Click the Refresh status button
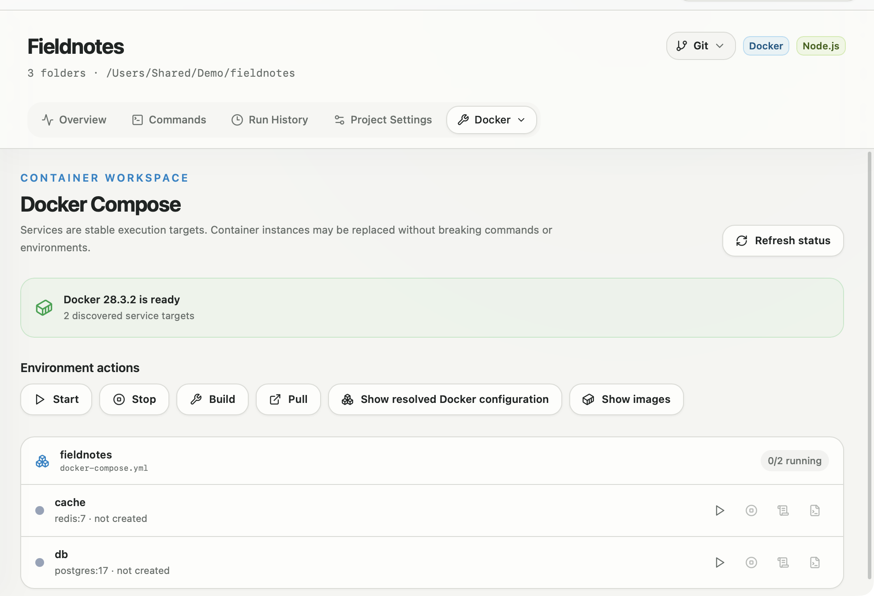Screen dimensions: 874x596 coord(783,241)
